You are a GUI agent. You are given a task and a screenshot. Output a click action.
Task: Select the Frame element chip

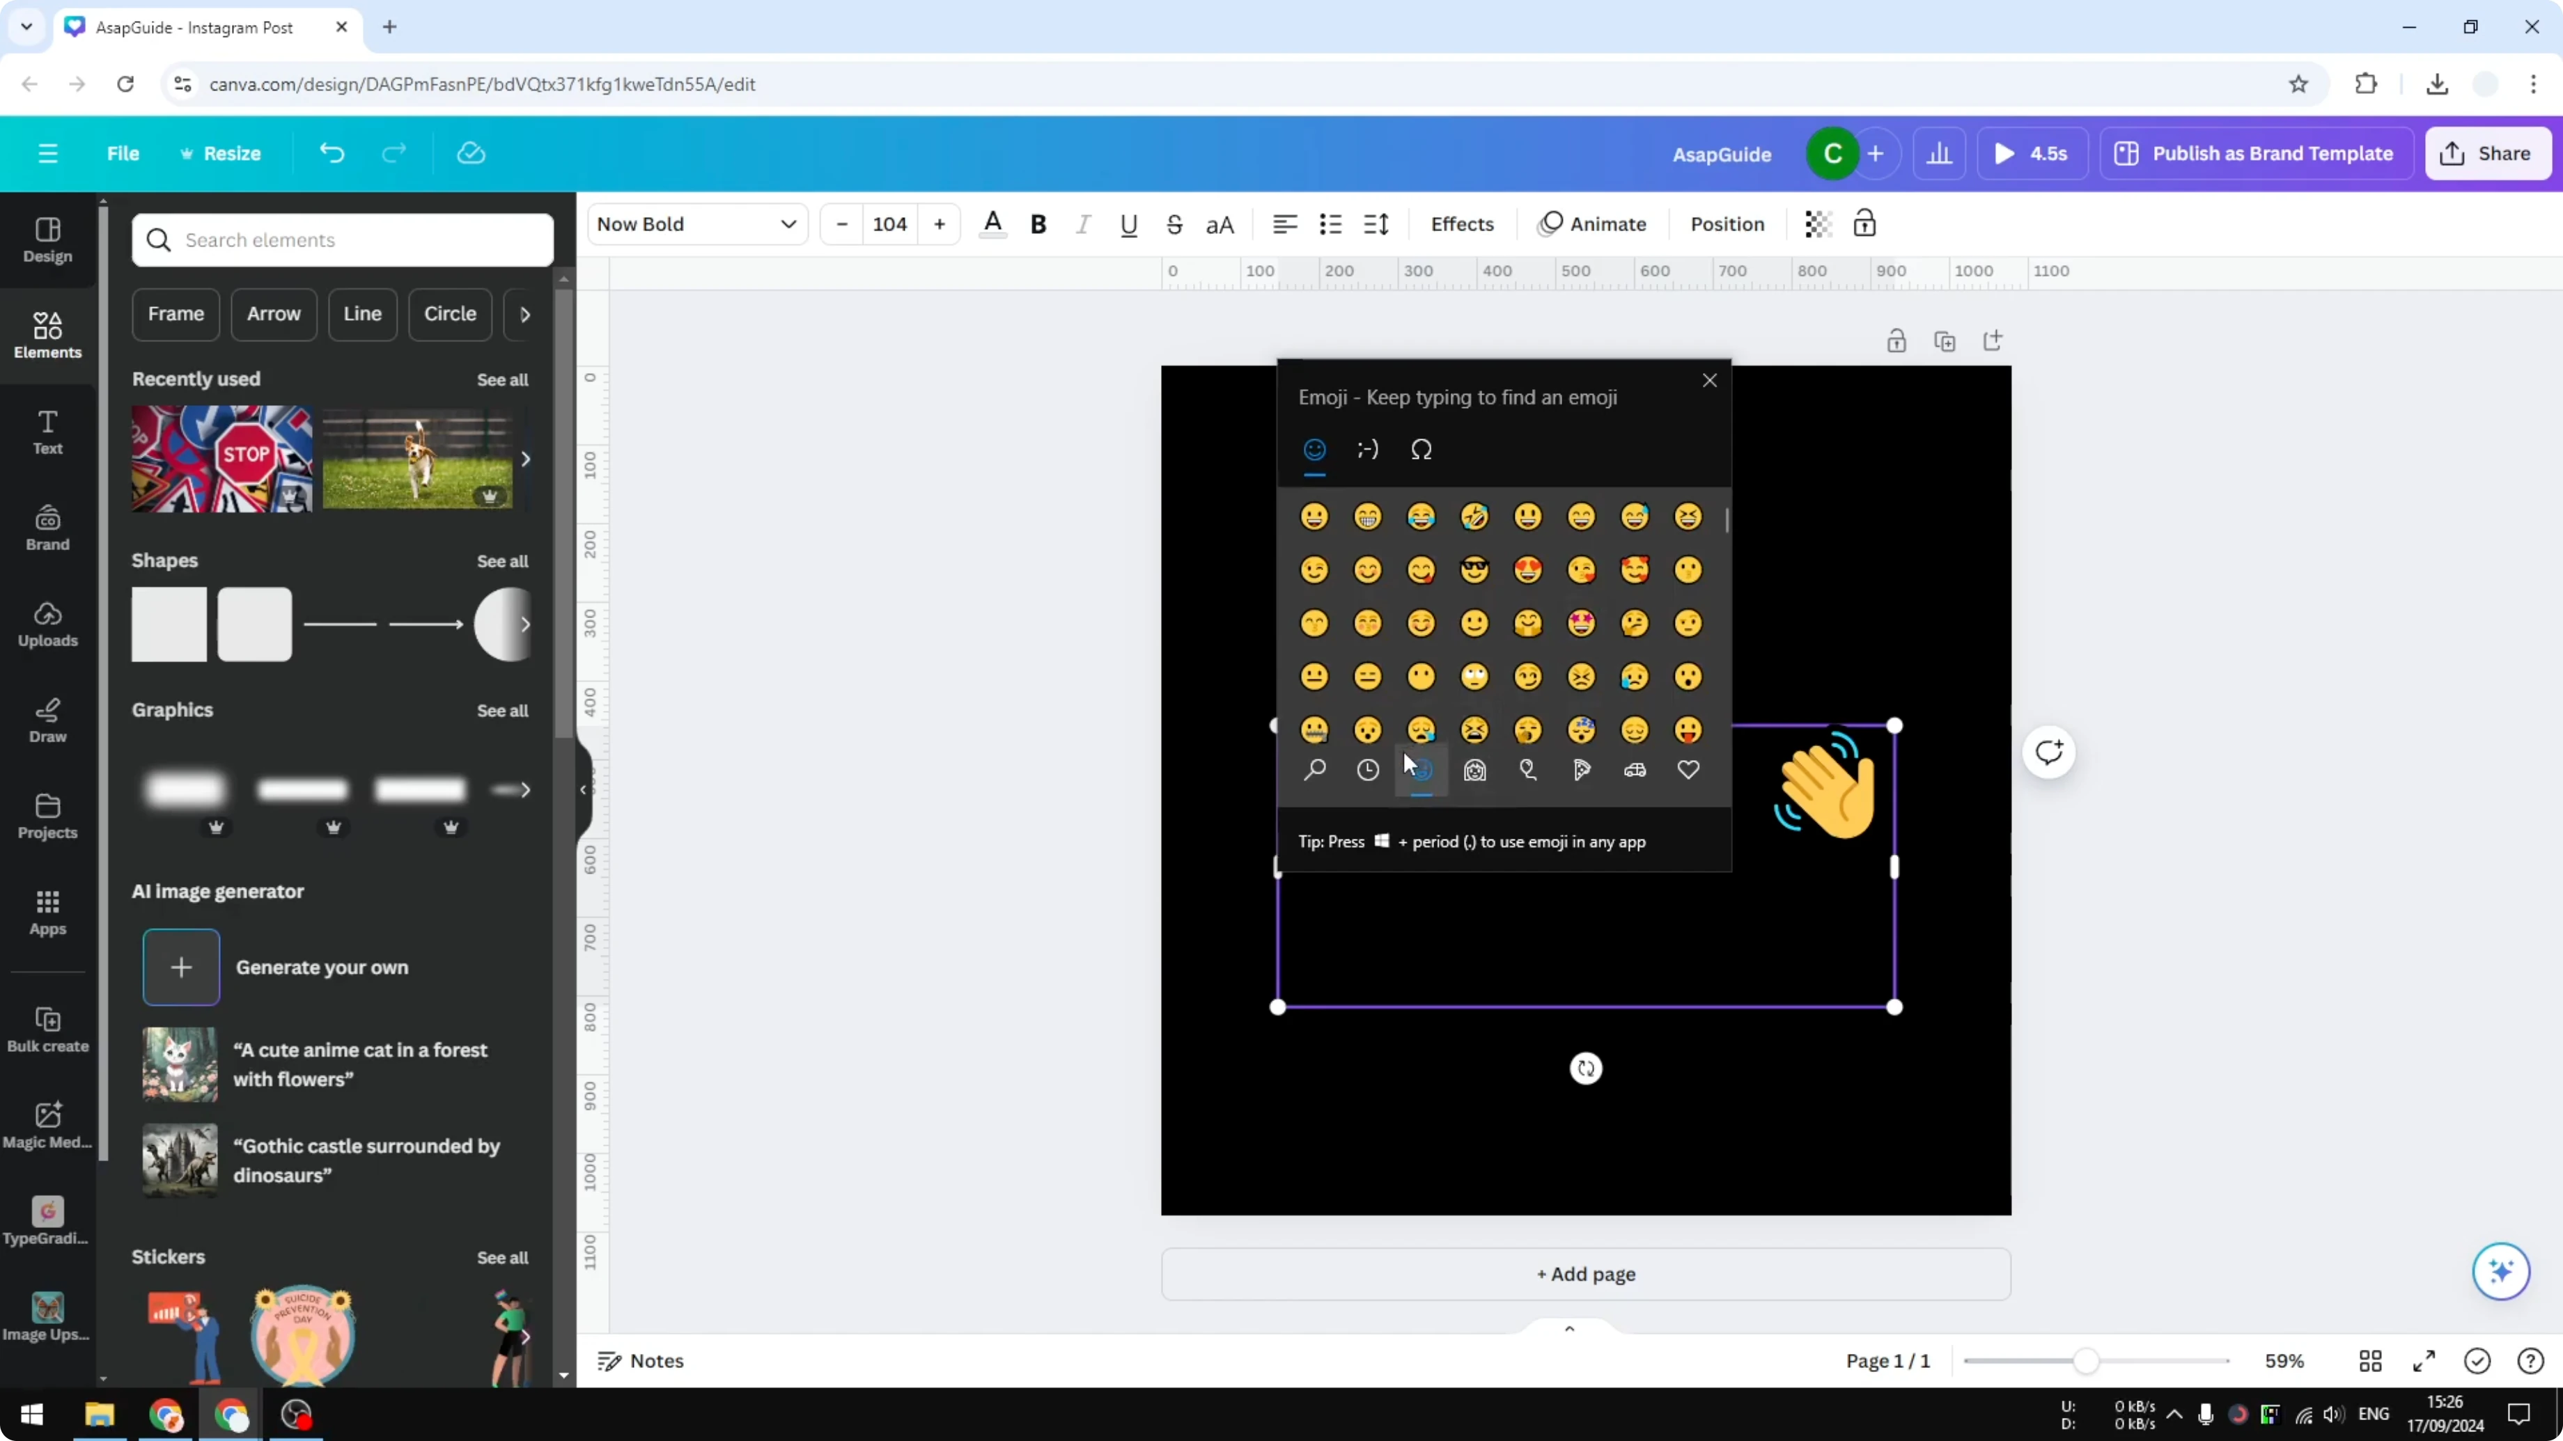176,313
